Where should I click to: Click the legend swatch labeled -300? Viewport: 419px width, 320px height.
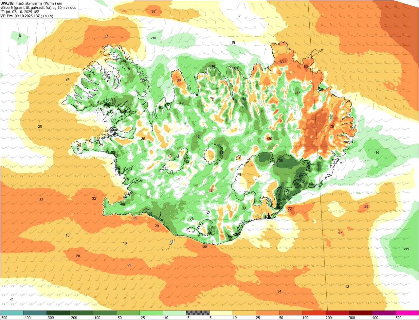58,313
